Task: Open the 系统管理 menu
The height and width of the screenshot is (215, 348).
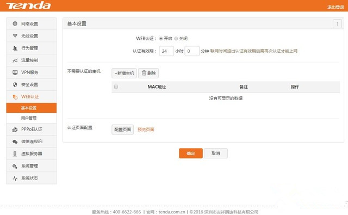Action: point(32,166)
